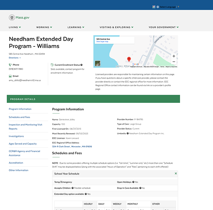Open Inspection and Monitoring Visit Reports link
Viewport: 213px width, 210px height.
click(26, 127)
